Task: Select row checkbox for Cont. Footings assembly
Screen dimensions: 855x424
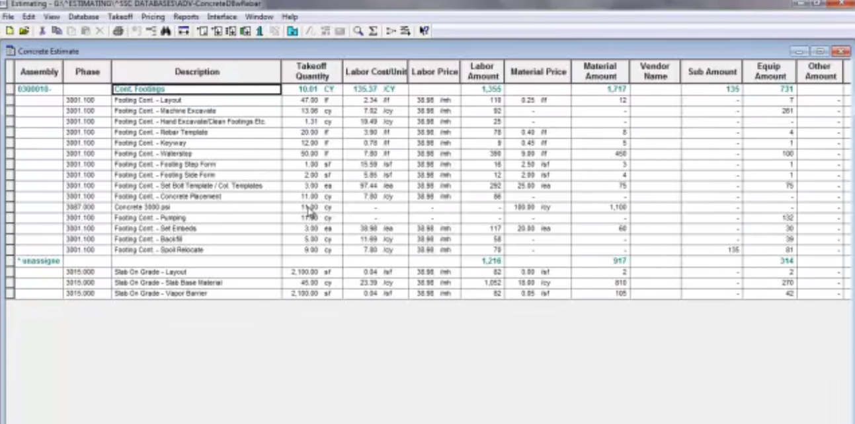Action: pos(10,89)
